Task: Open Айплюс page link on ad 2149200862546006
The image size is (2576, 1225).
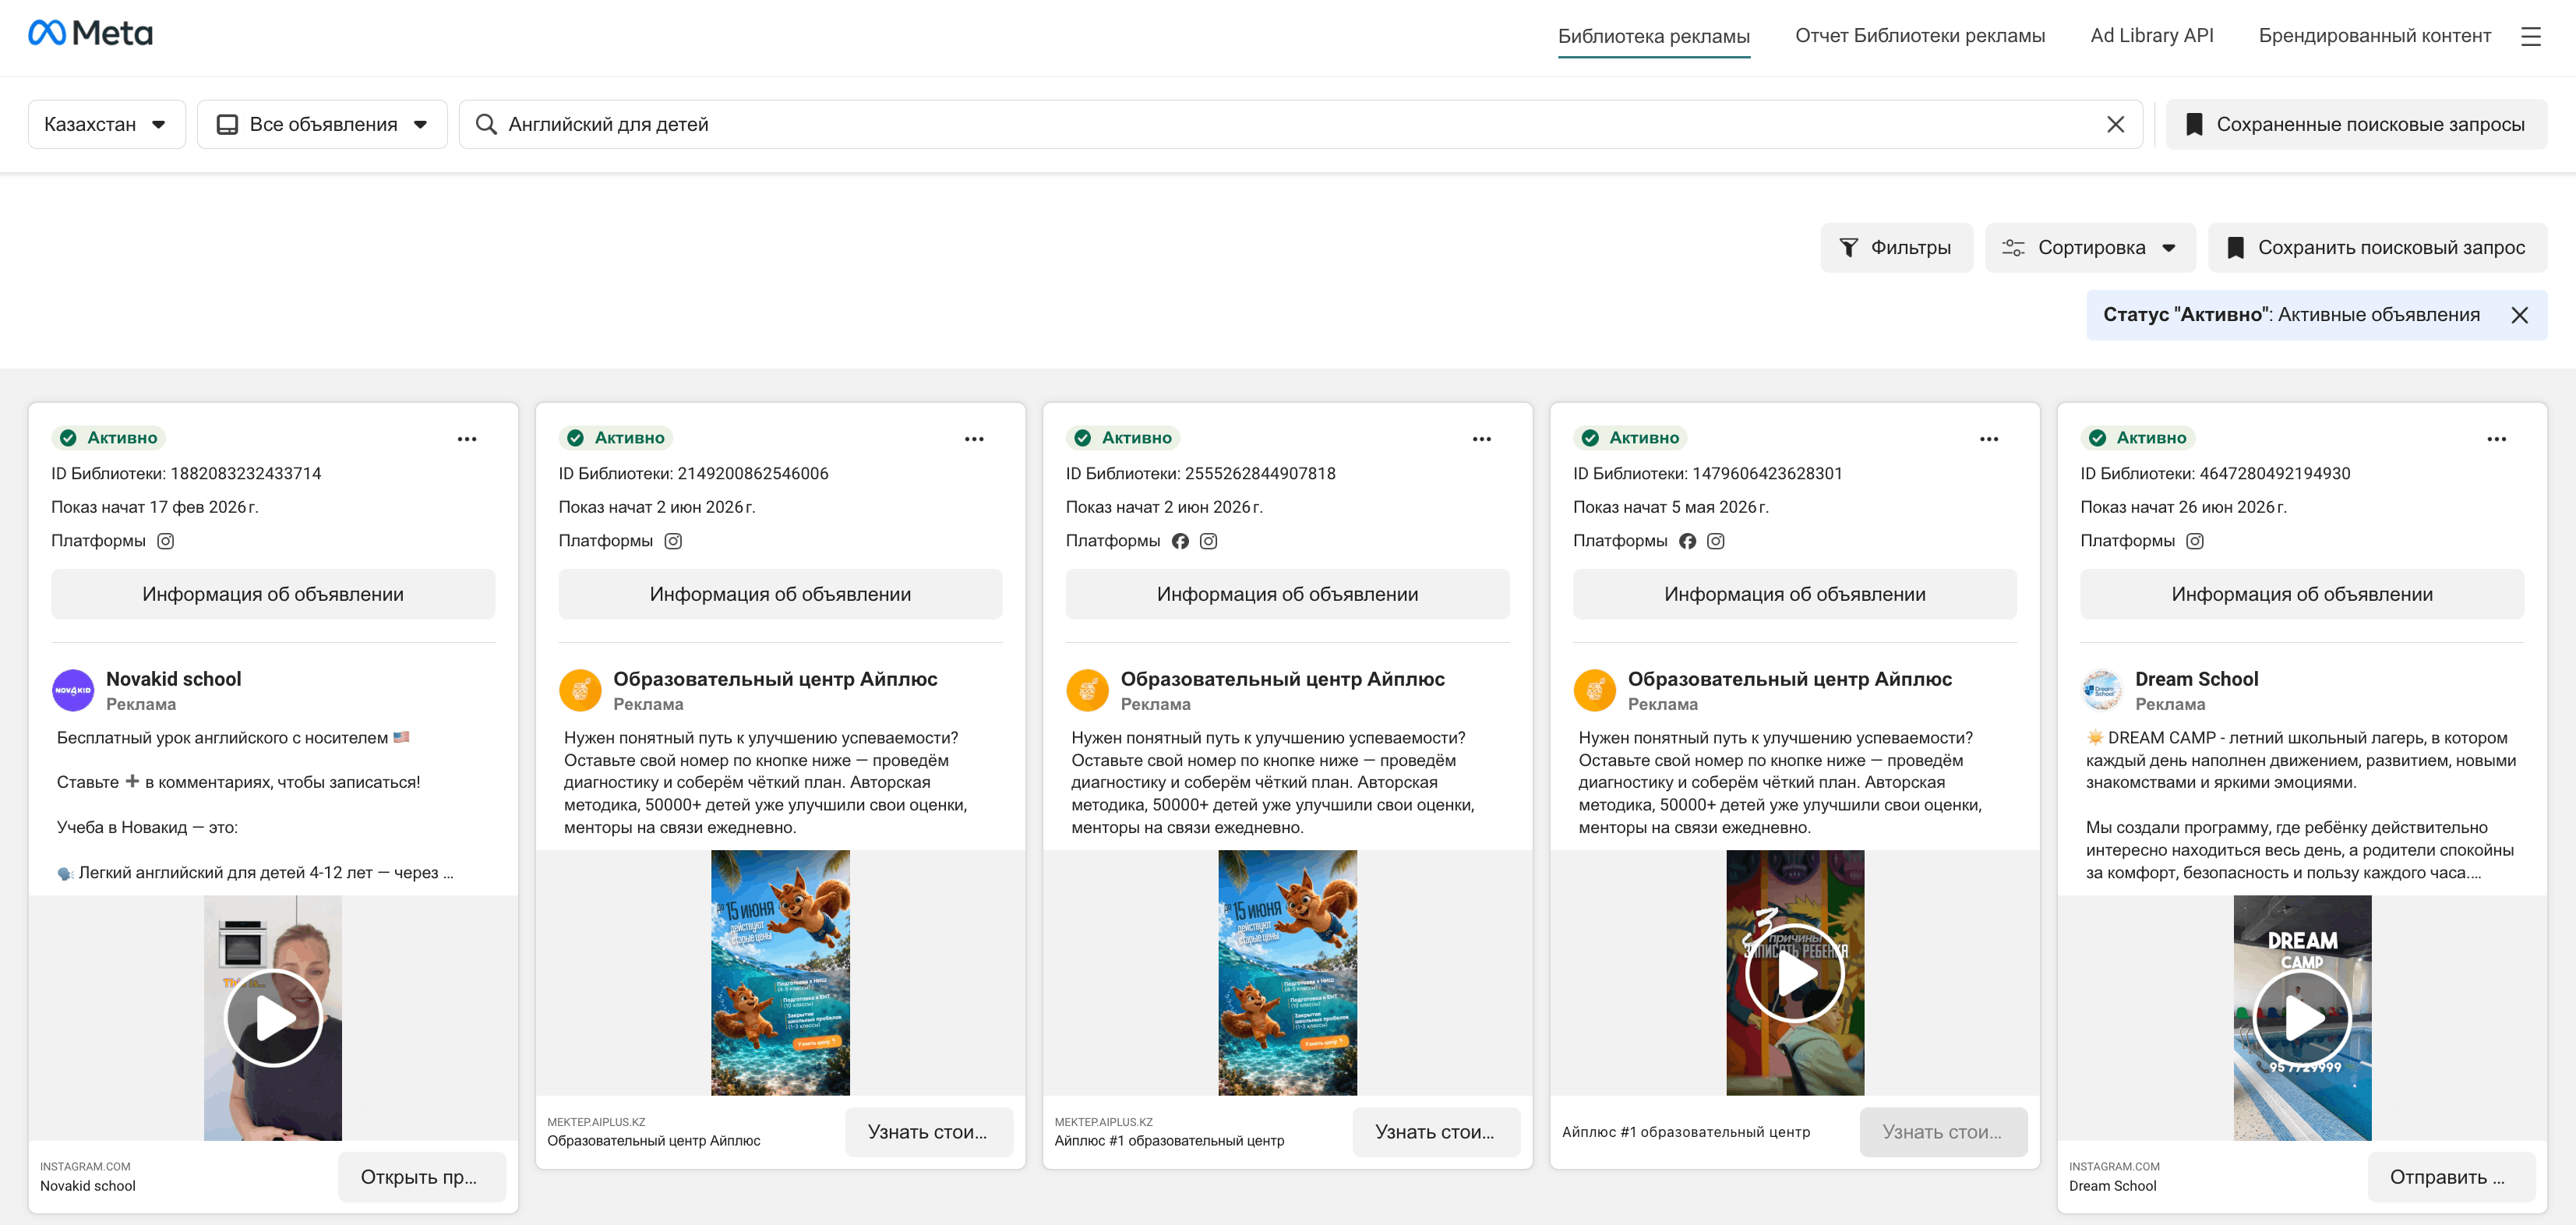Action: (x=775, y=679)
